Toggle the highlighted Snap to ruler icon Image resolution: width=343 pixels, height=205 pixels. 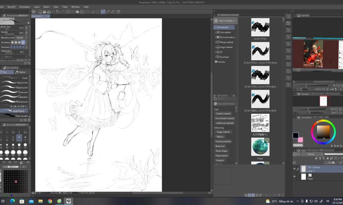tap(103, 12)
